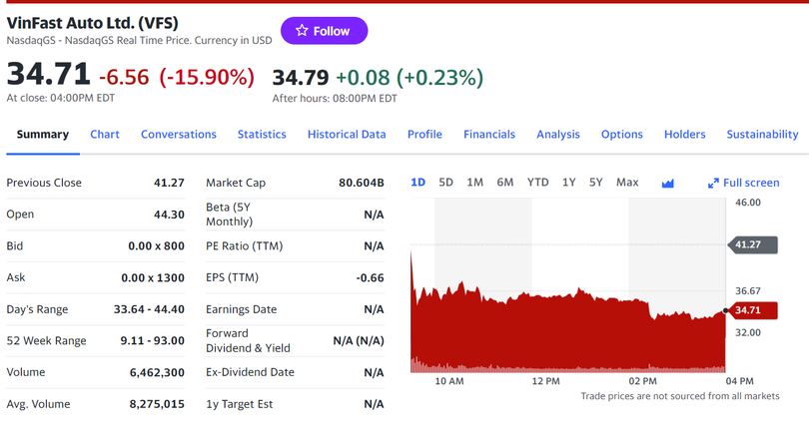Screen dimensions: 809x439
Task: Open the Holders tab
Action: 684,135
